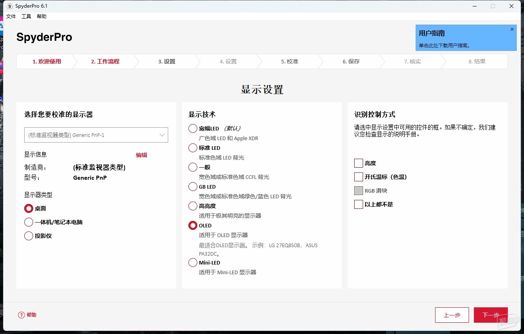Open the 文件 menu
Viewport: 524px width, 334px height.
point(11,17)
